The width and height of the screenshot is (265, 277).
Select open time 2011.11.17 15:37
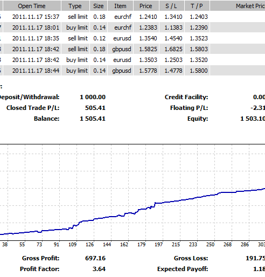(x=36, y=17)
